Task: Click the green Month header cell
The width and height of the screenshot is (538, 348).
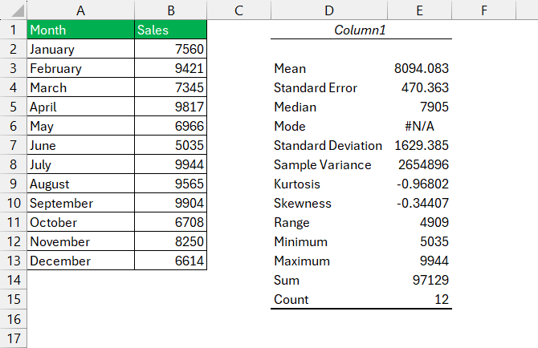Action: [x=80, y=30]
